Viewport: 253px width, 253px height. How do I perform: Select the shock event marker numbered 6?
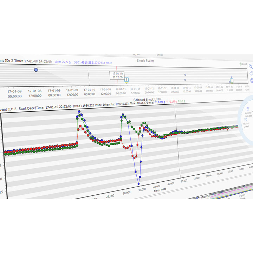(x=126, y=80)
